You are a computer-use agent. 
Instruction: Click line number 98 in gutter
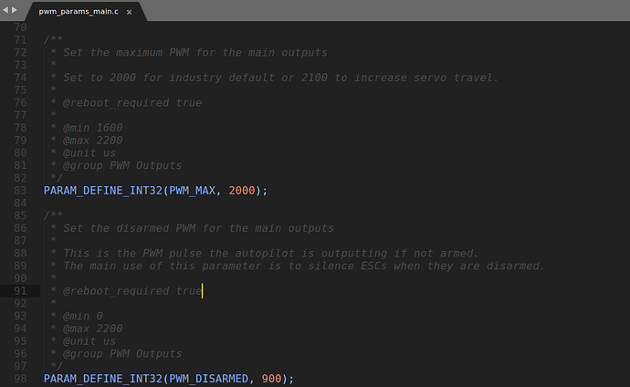pos(20,379)
